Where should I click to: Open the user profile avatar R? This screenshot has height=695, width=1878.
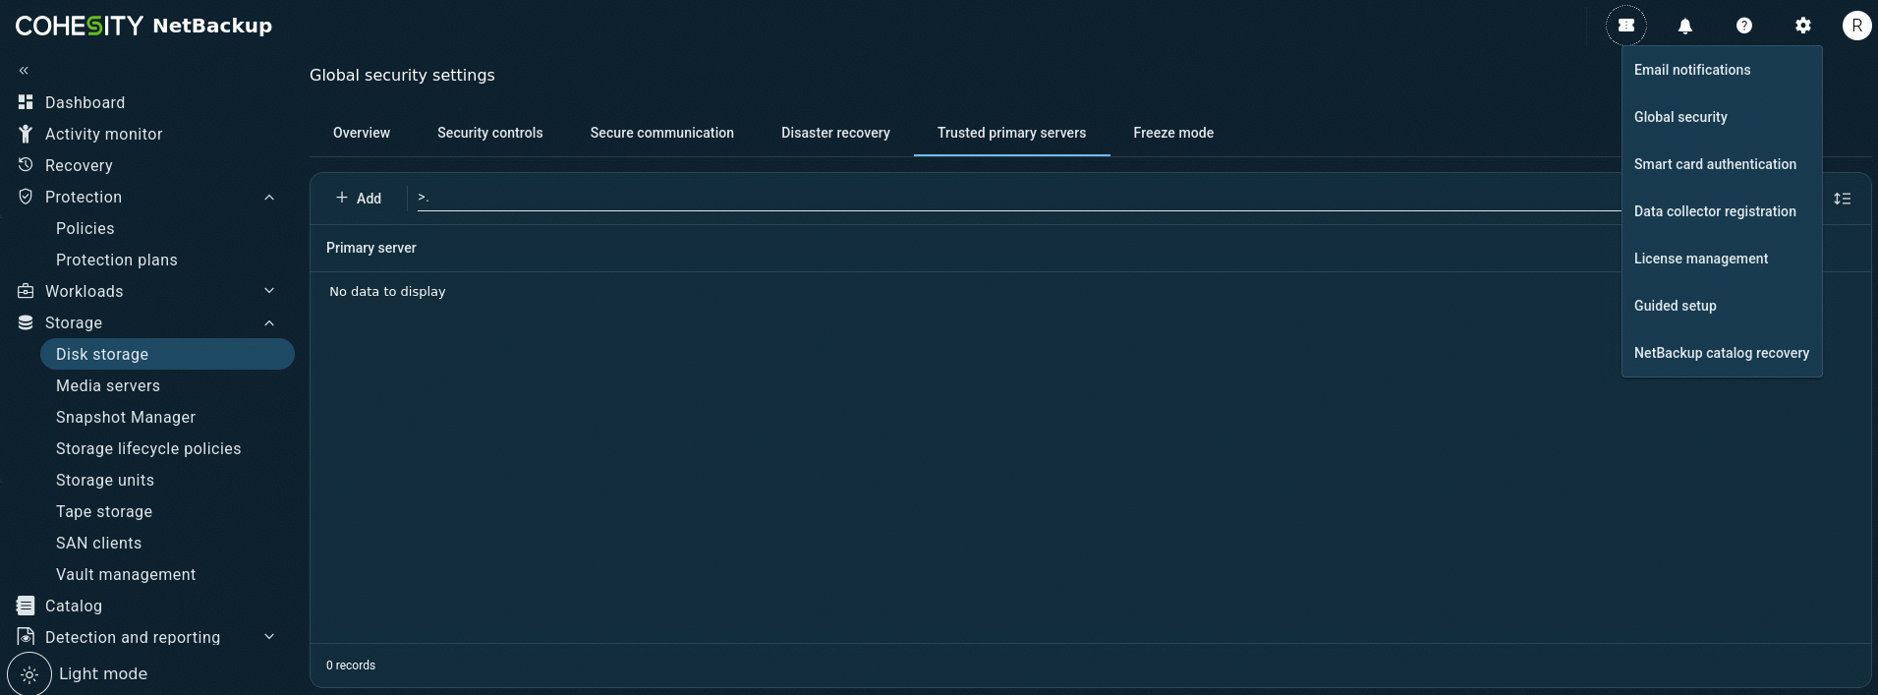1856,26
